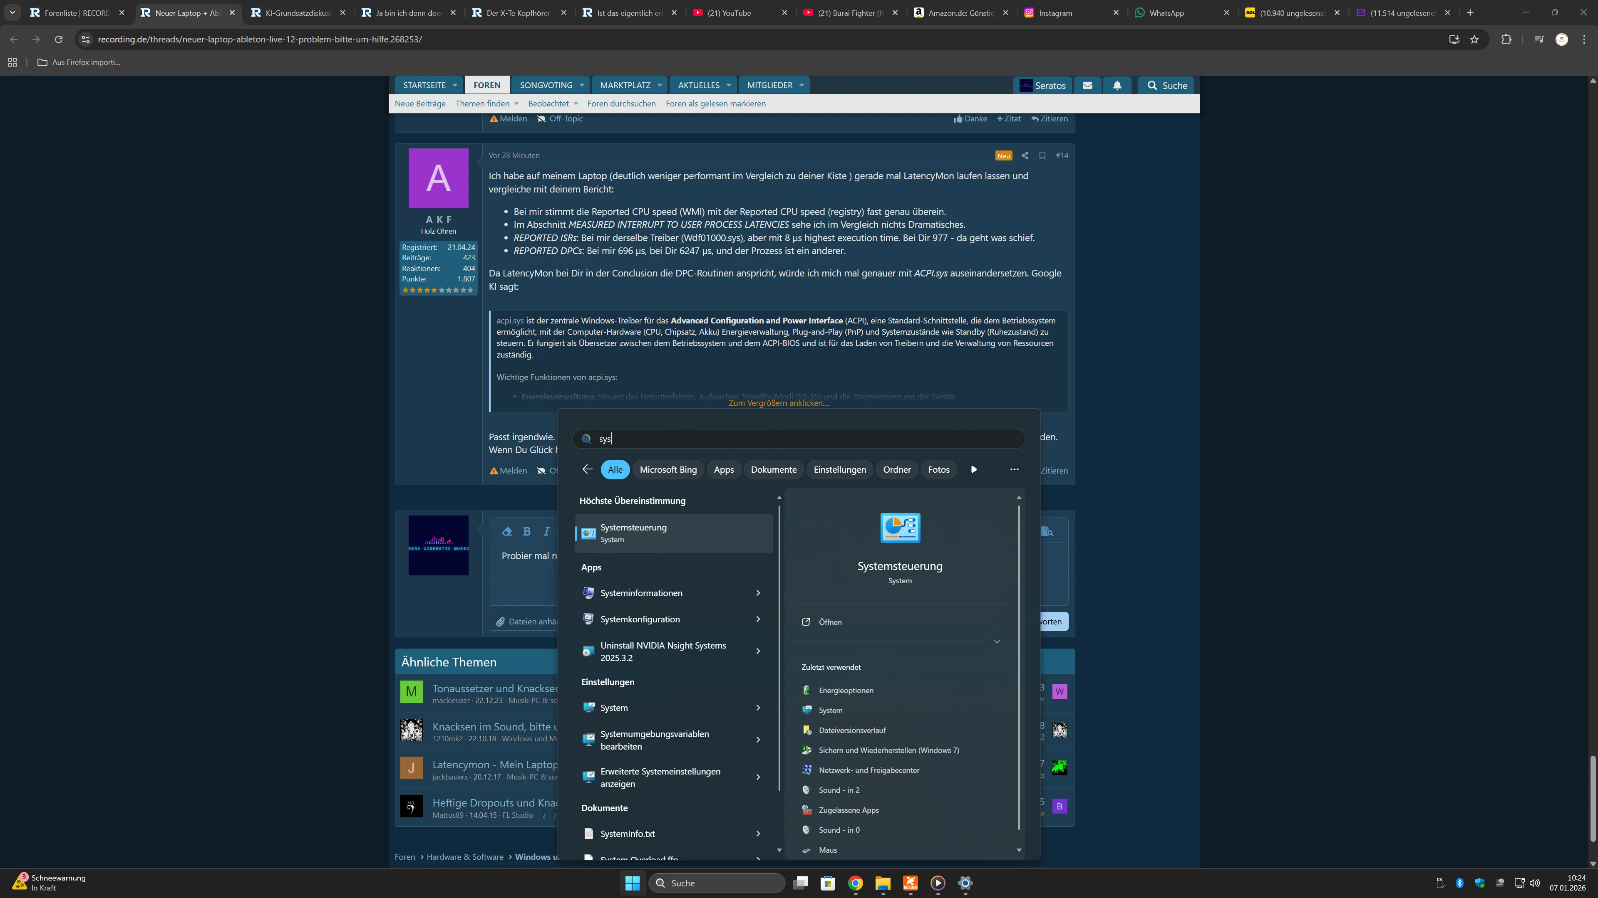Open Neue Beiträge link
This screenshot has width=1598, height=898.
click(x=420, y=104)
